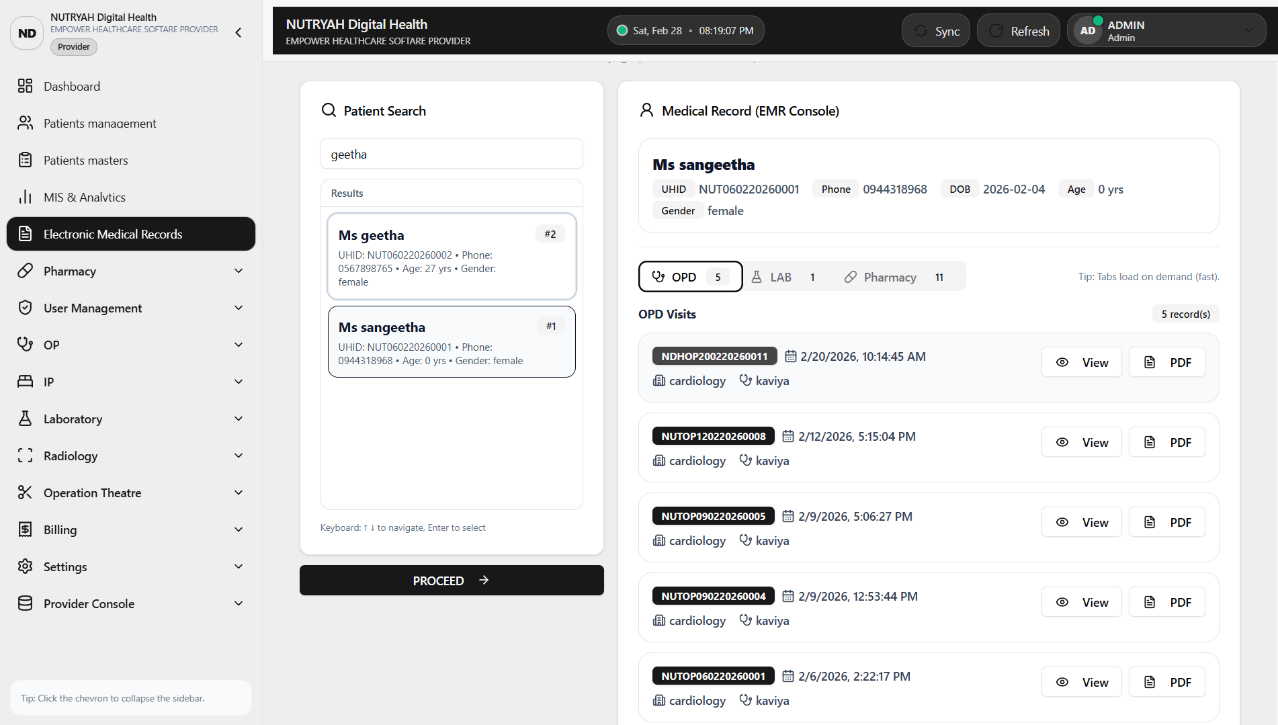
Task: Open MIS & Analytics analytics icon
Action: coord(26,197)
